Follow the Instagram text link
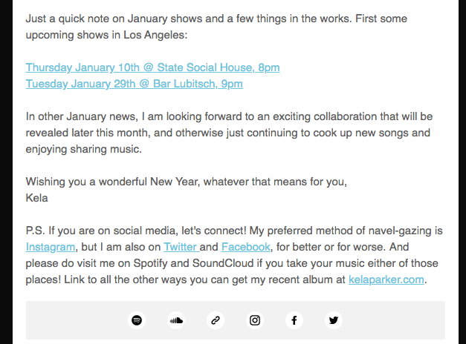This screenshot has width=466, height=344. coord(51,247)
